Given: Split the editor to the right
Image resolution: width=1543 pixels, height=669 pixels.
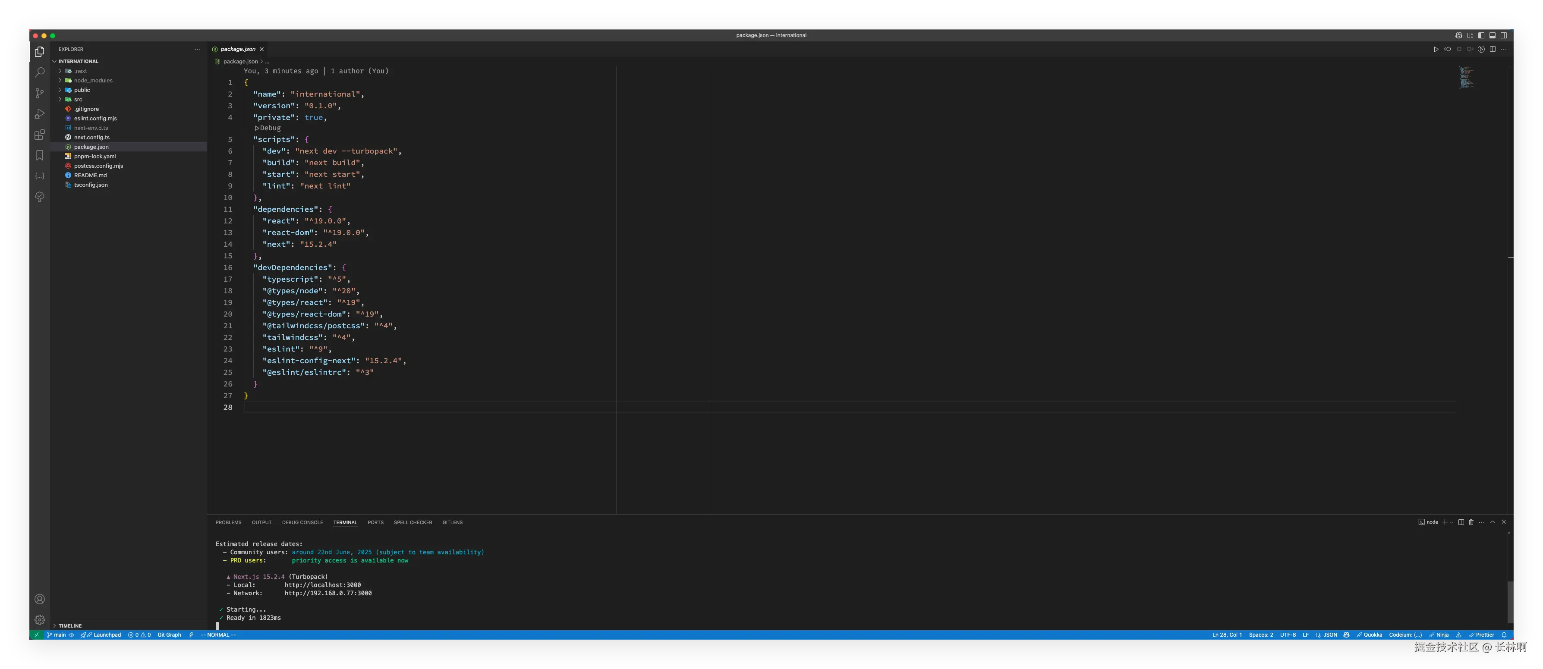Looking at the screenshot, I should pyautogui.click(x=1493, y=50).
